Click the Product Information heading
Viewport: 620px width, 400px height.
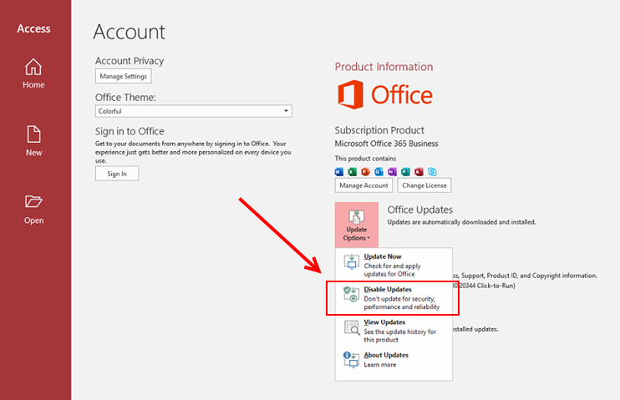point(384,67)
